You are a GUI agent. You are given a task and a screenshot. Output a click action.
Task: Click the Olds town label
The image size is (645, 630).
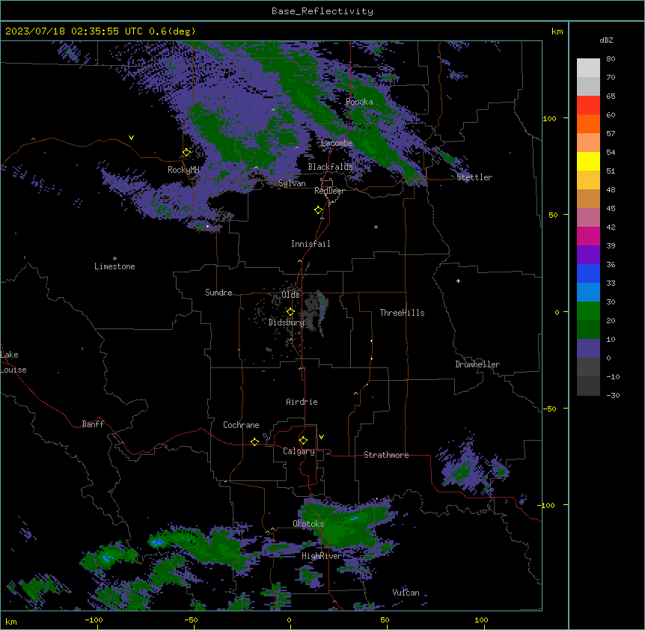coord(290,295)
